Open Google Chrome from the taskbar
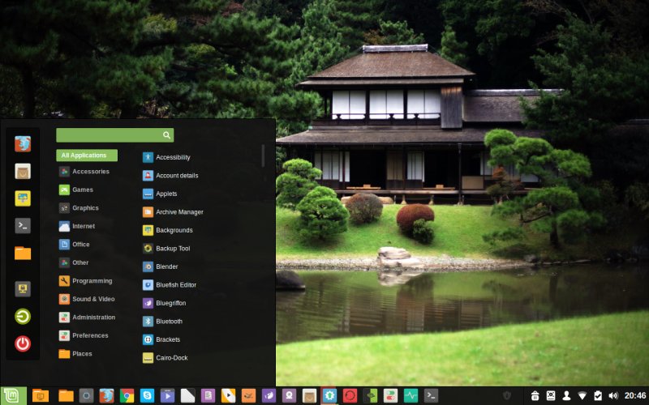 point(127,395)
